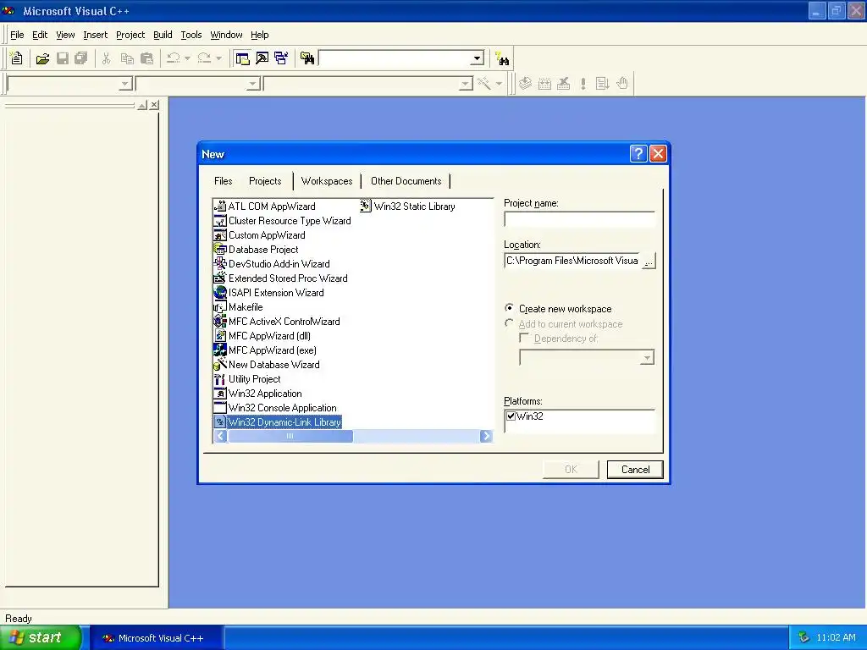Image resolution: width=867 pixels, height=650 pixels.
Task: Click the Go debug toolbar icon
Action: pyautogui.click(x=602, y=84)
